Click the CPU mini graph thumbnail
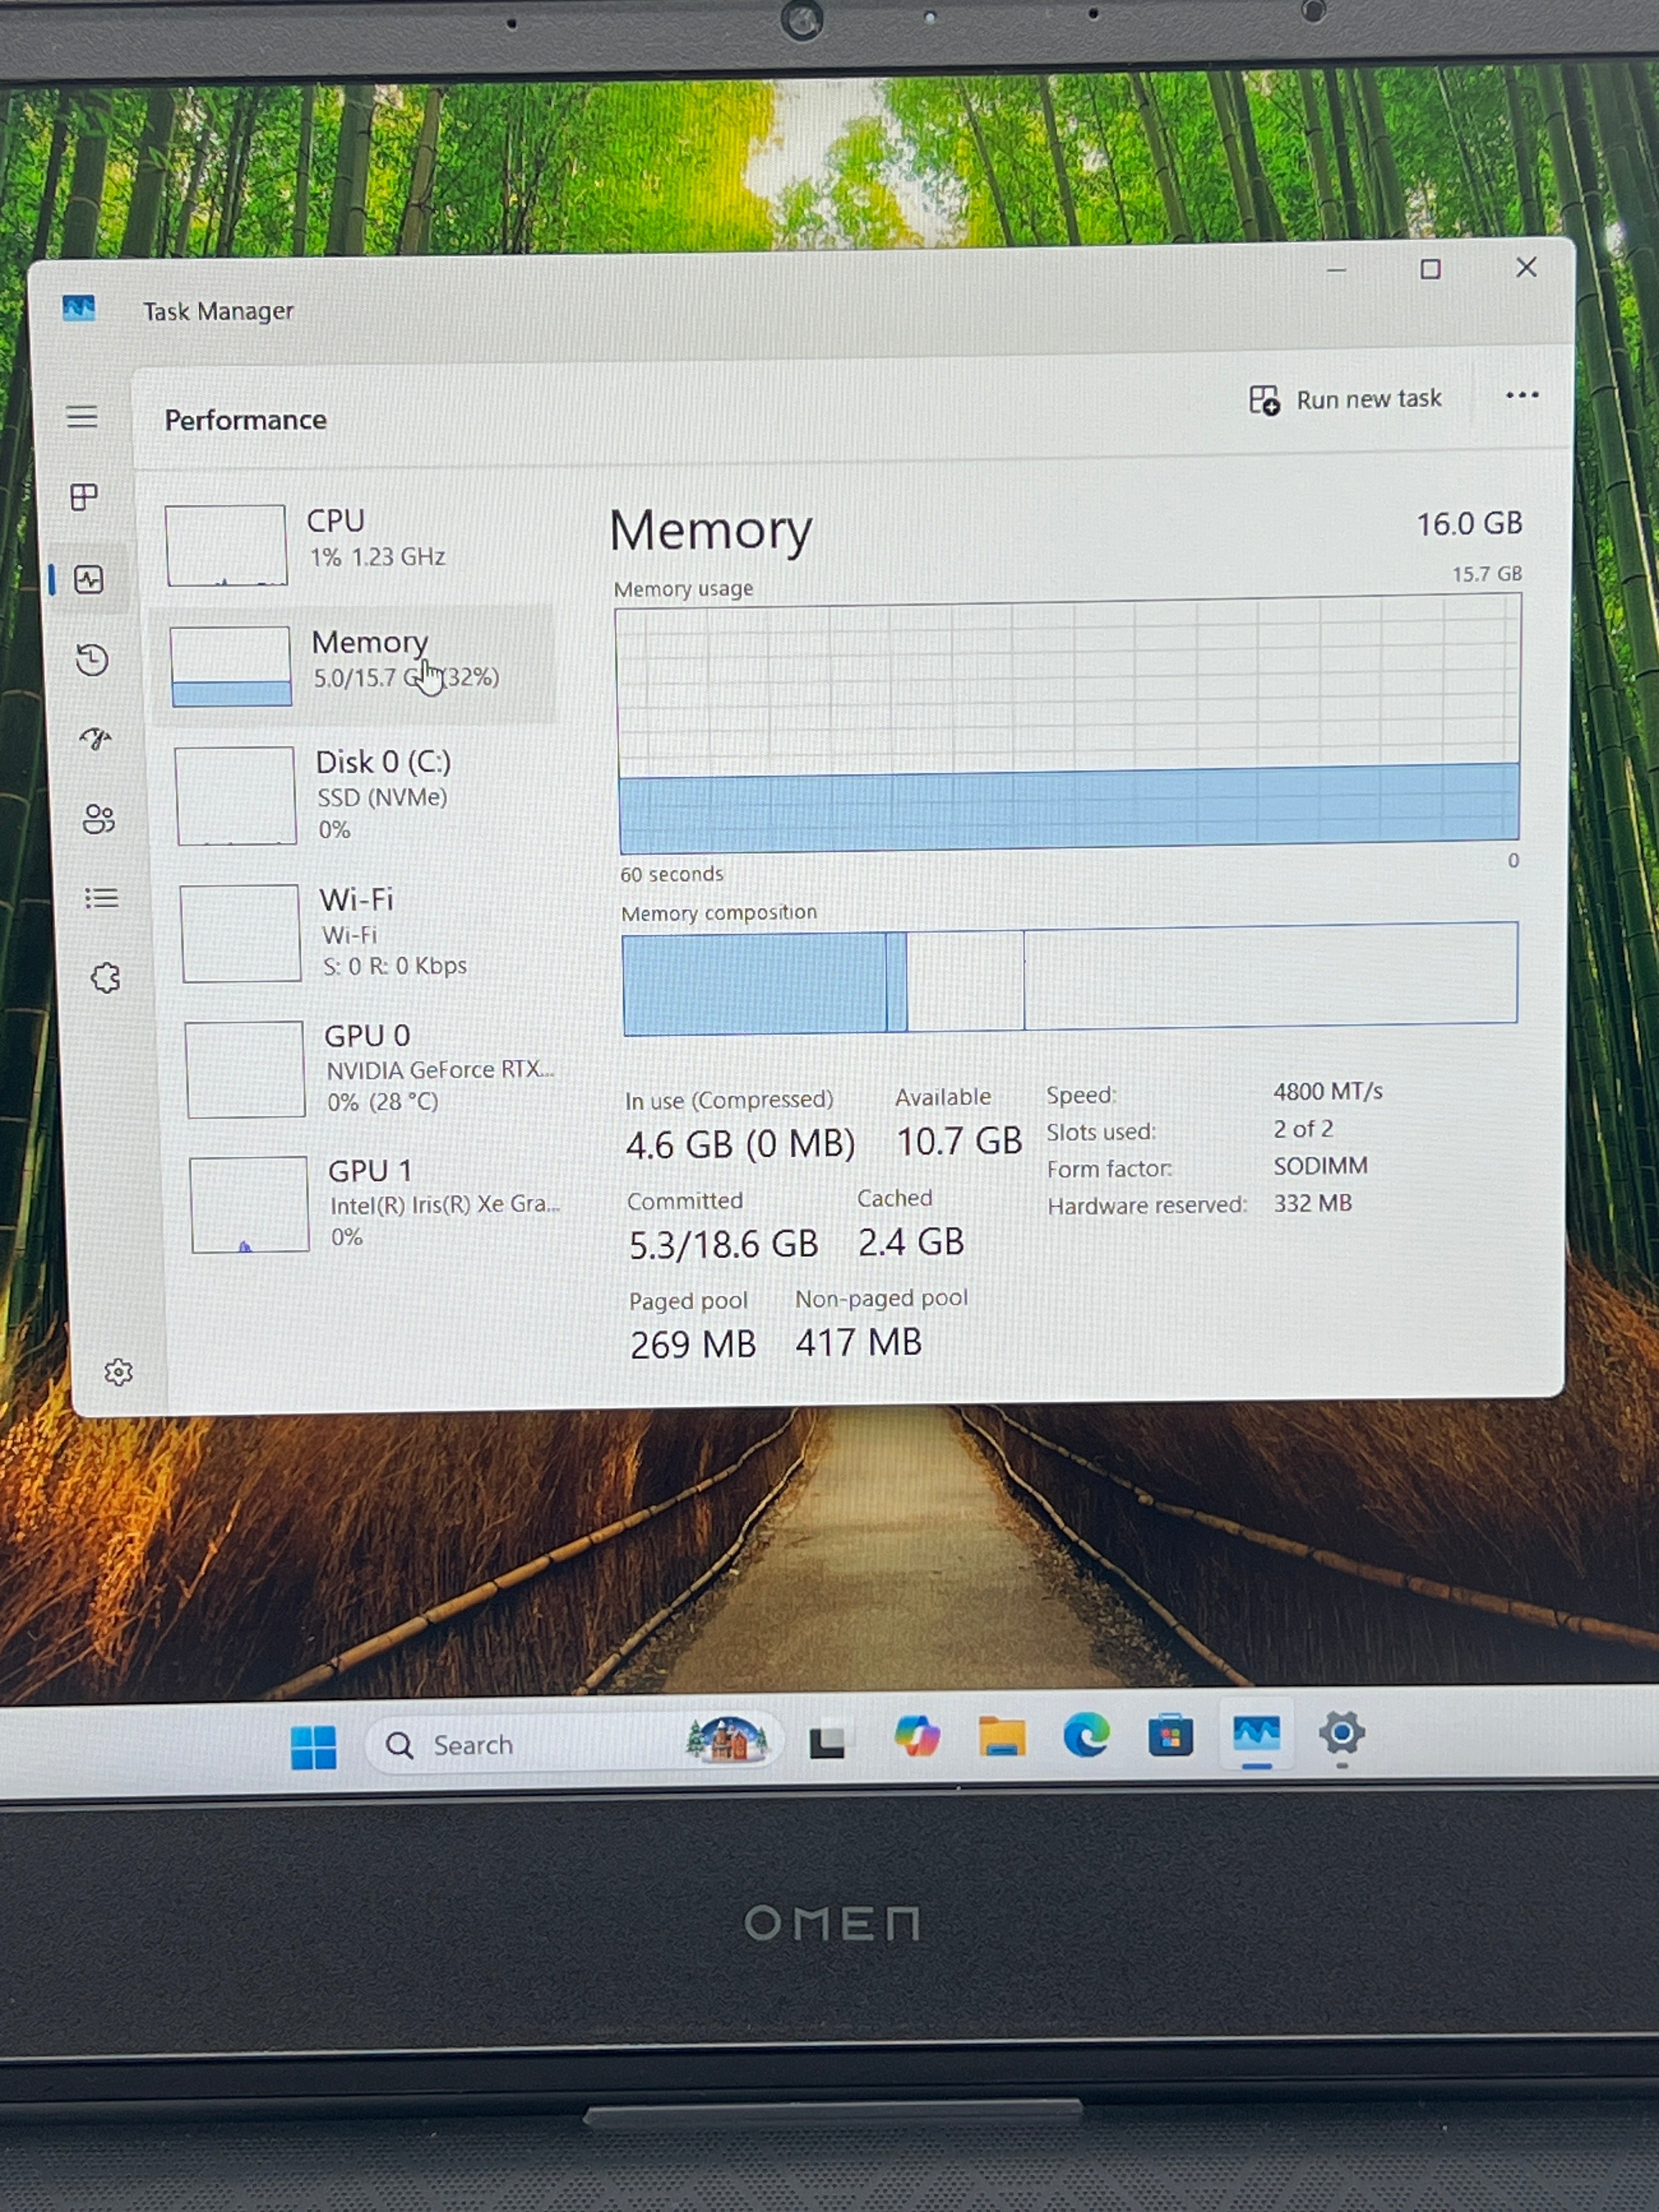Viewport: 1659px width, 2212px height. tap(226, 545)
